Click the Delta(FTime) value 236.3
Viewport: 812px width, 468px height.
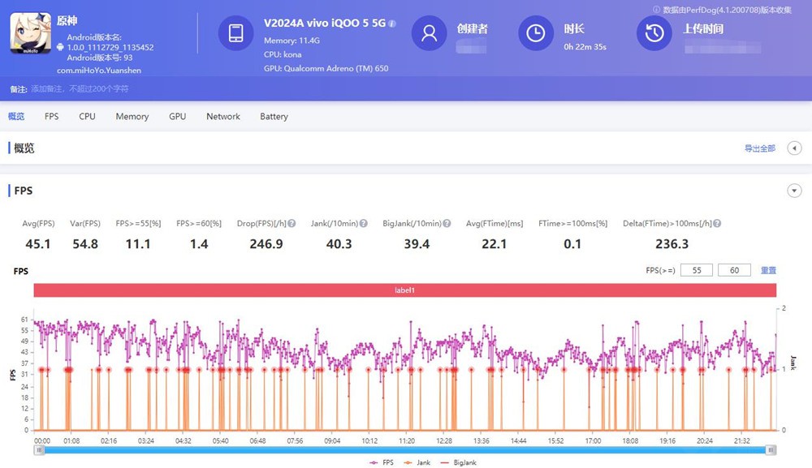point(672,244)
